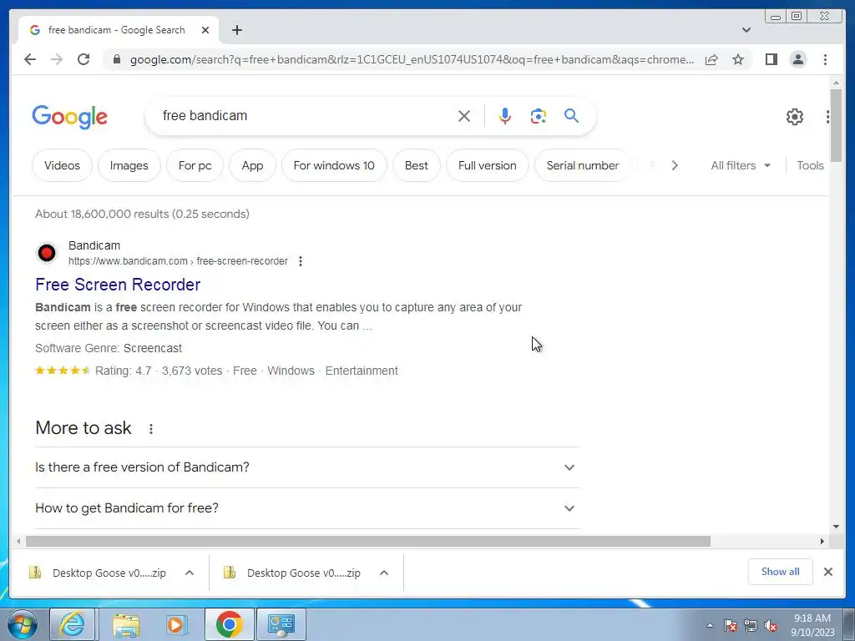
Task: Select the For pc filter chip
Action: 195,166
